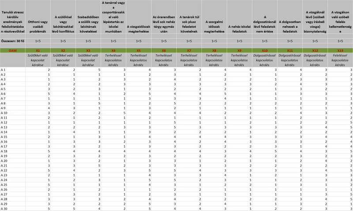
Task: Click row label A 2
Action: [13, 74]
